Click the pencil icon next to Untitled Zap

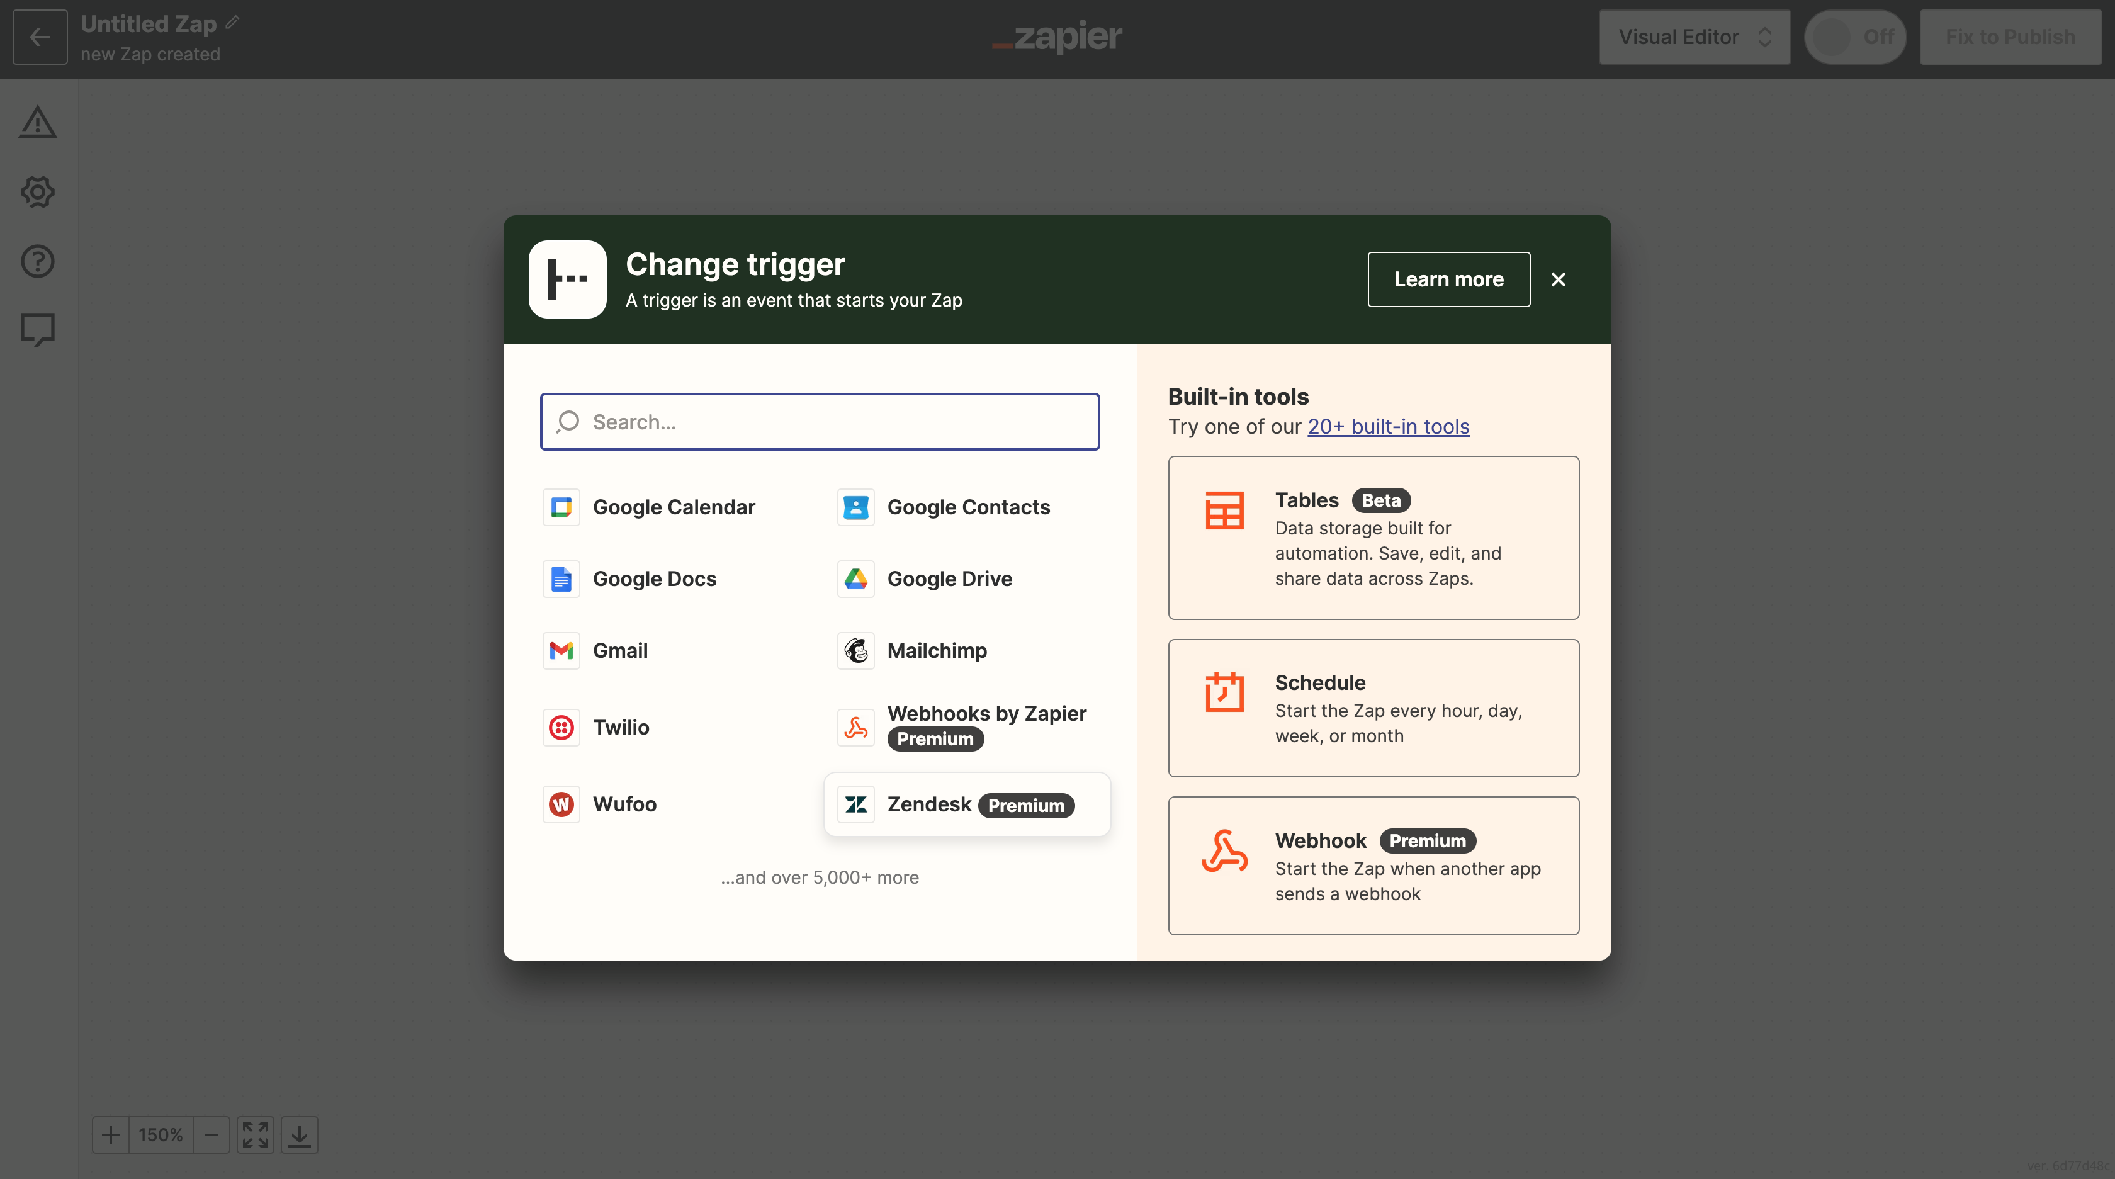[232, 23]
